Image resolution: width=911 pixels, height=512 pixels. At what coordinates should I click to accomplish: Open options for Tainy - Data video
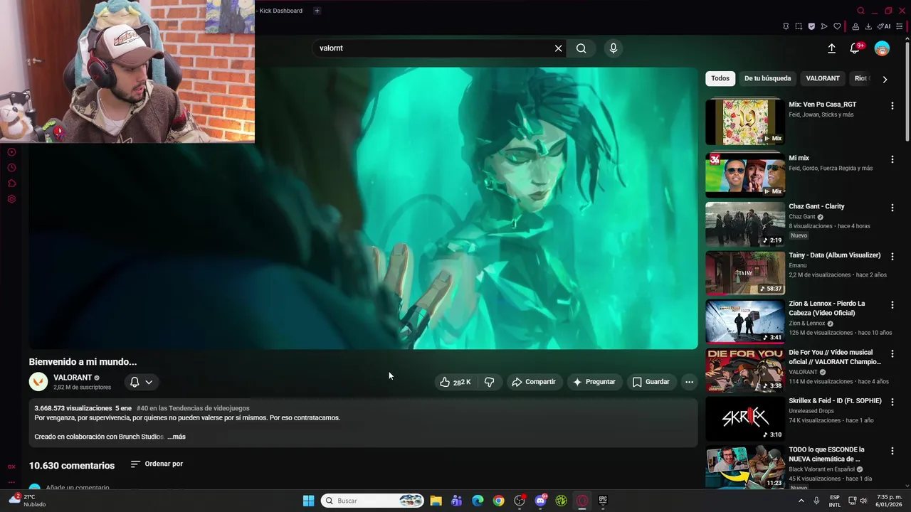click(892, 256)
